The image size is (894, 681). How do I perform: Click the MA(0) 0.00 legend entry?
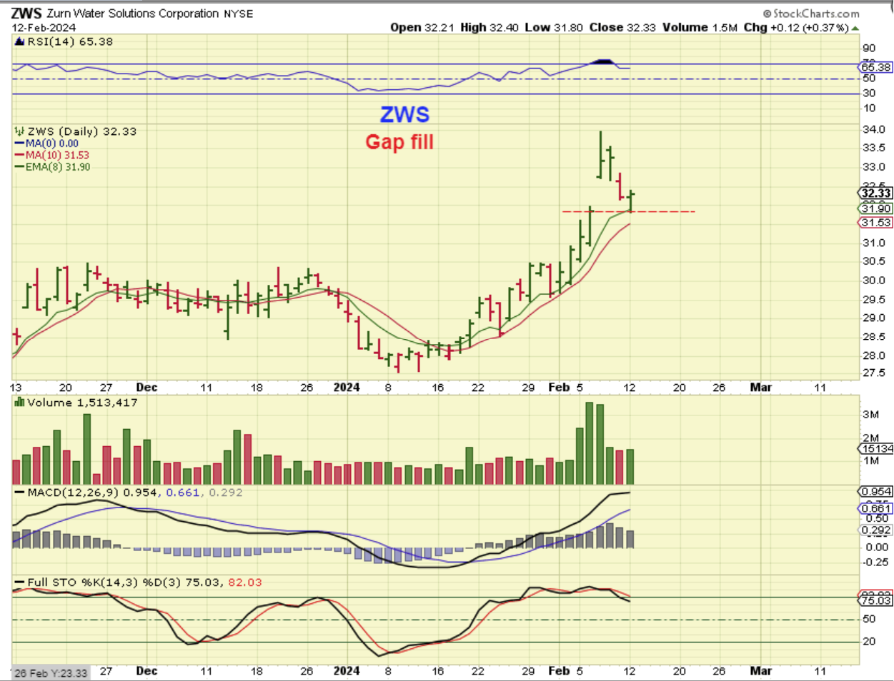[x=47, y=143]
